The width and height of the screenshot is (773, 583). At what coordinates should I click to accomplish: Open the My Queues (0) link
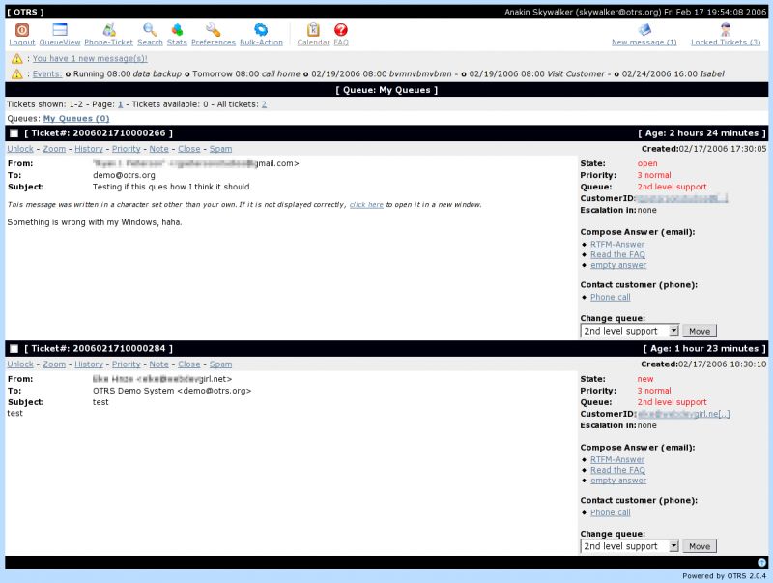(76, 118)
